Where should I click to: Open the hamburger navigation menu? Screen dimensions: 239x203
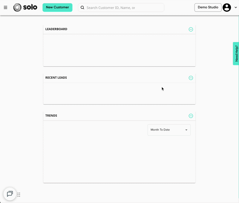pyautogui.click(x=5, y=7)
